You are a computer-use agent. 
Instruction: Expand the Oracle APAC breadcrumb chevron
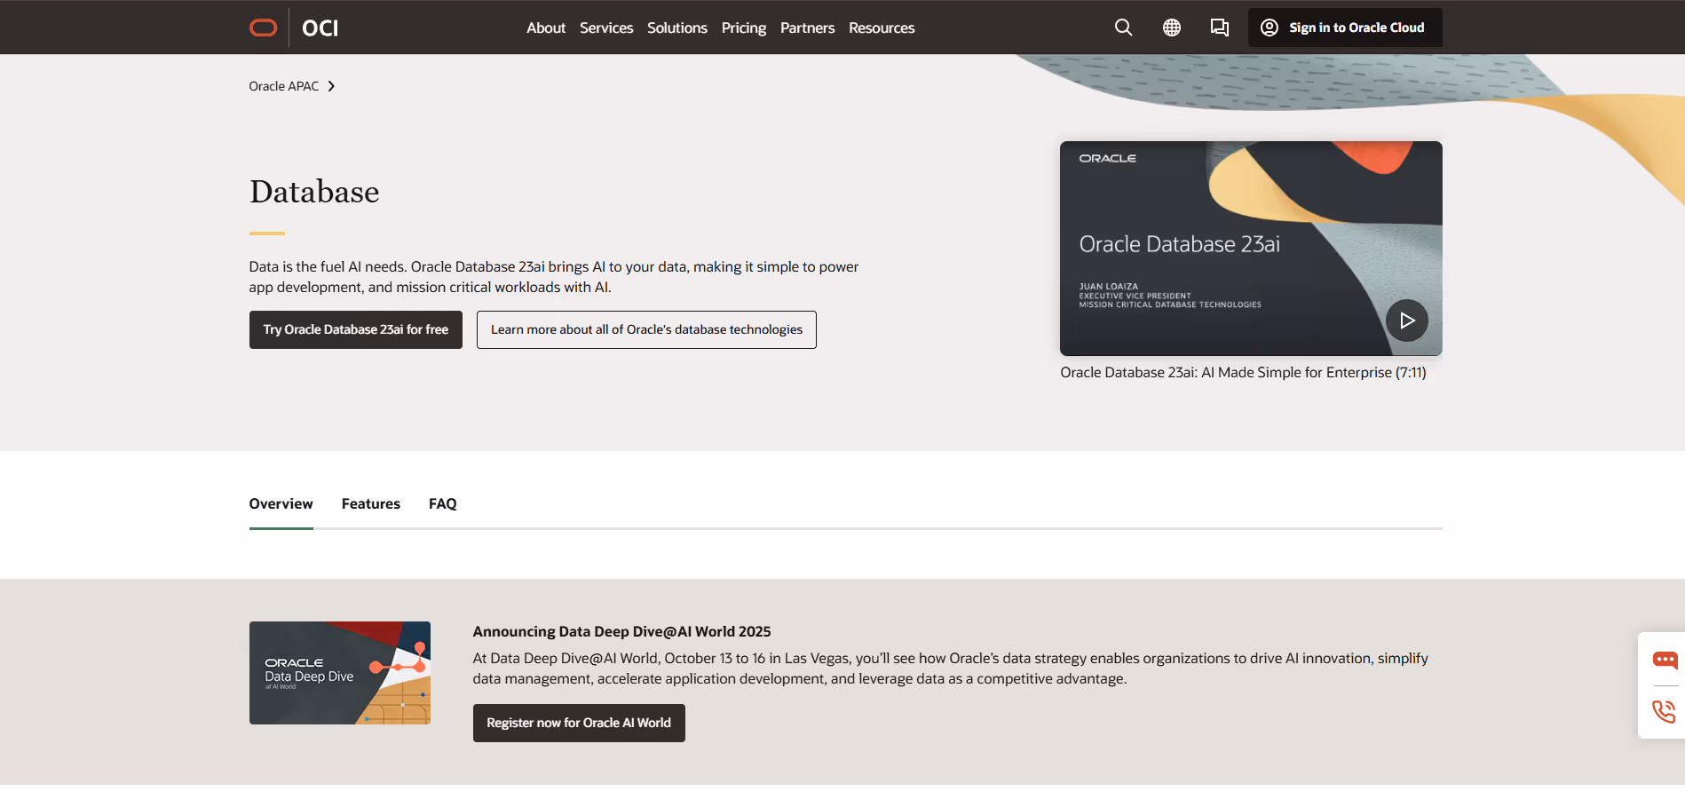pos(331,85)
